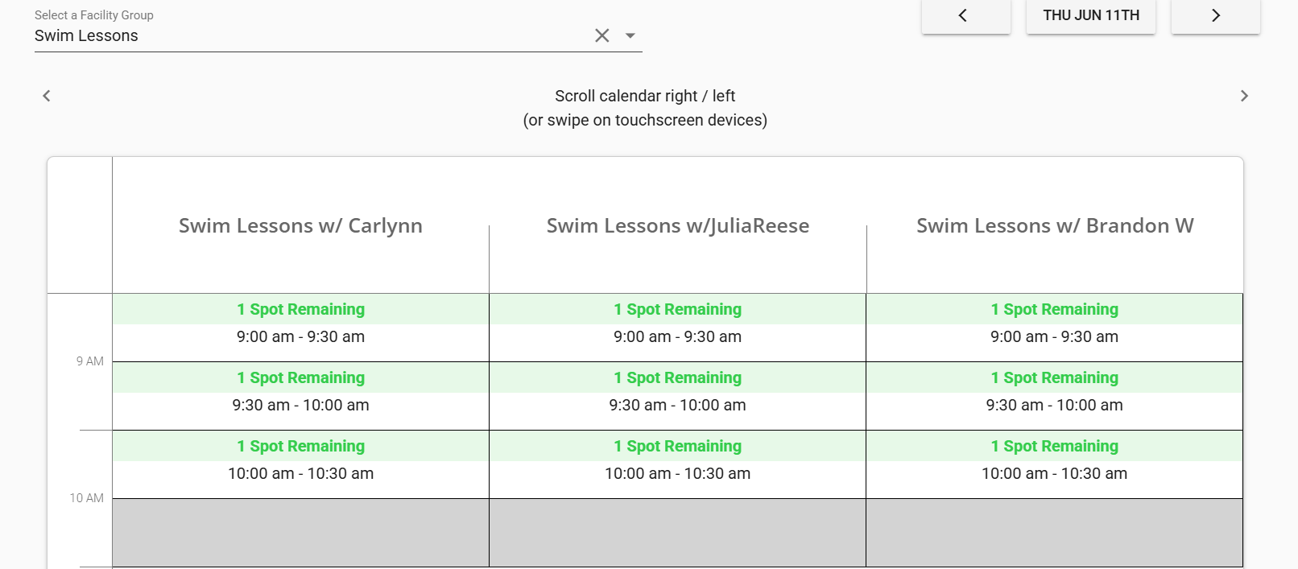Choose Brandon W's 9:30 am - 10:00 am slot
This screenshot has height=569, width=1298.
1054,396
